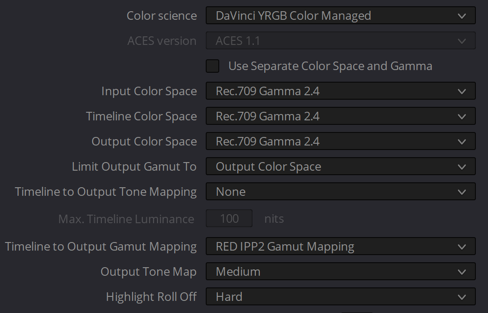This screenshot has width=488, height=313.
Task: Open the Output Color Space combo box
Action: click(x=340, y=141)
